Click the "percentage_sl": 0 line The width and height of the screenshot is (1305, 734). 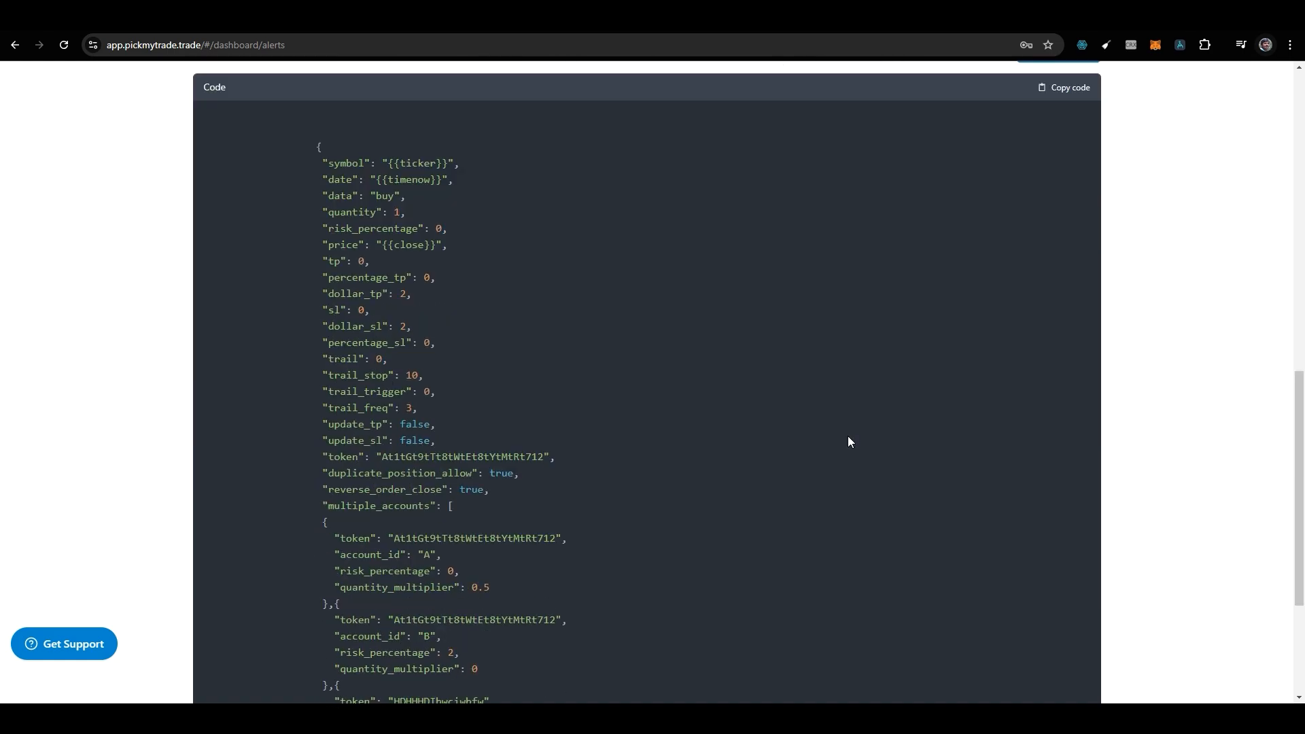coord(379,343)
